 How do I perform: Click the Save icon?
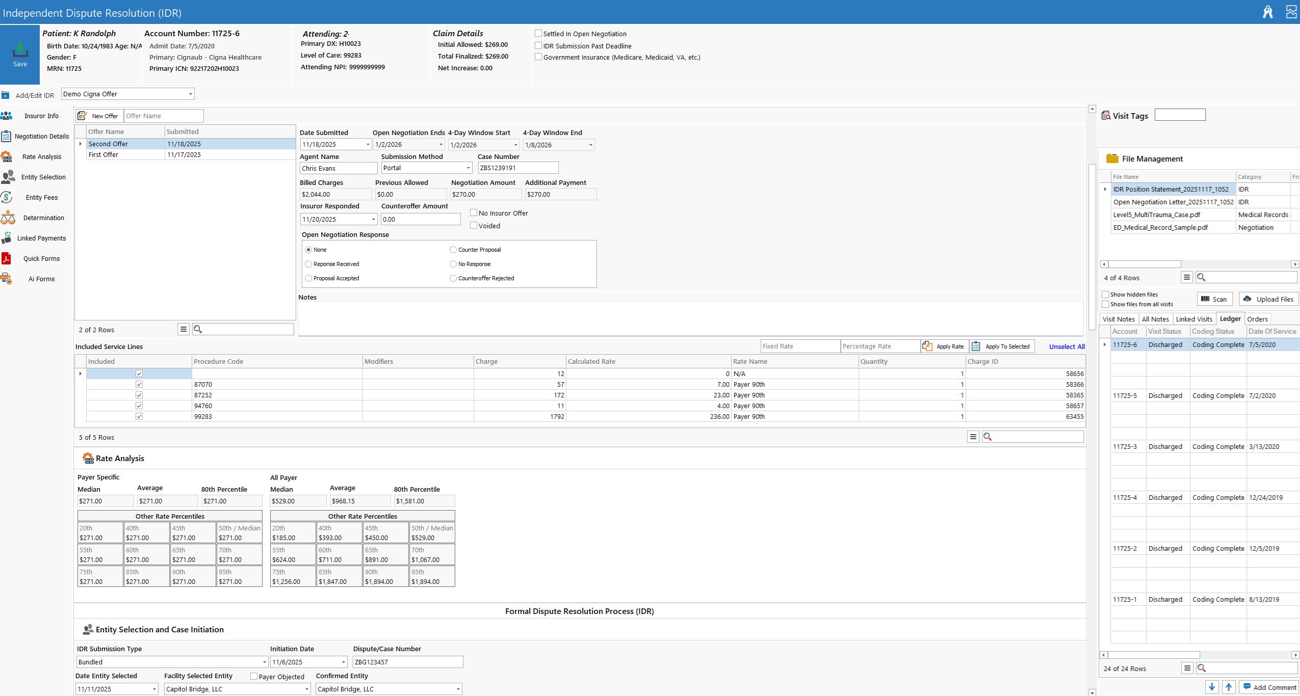point(20,50)
